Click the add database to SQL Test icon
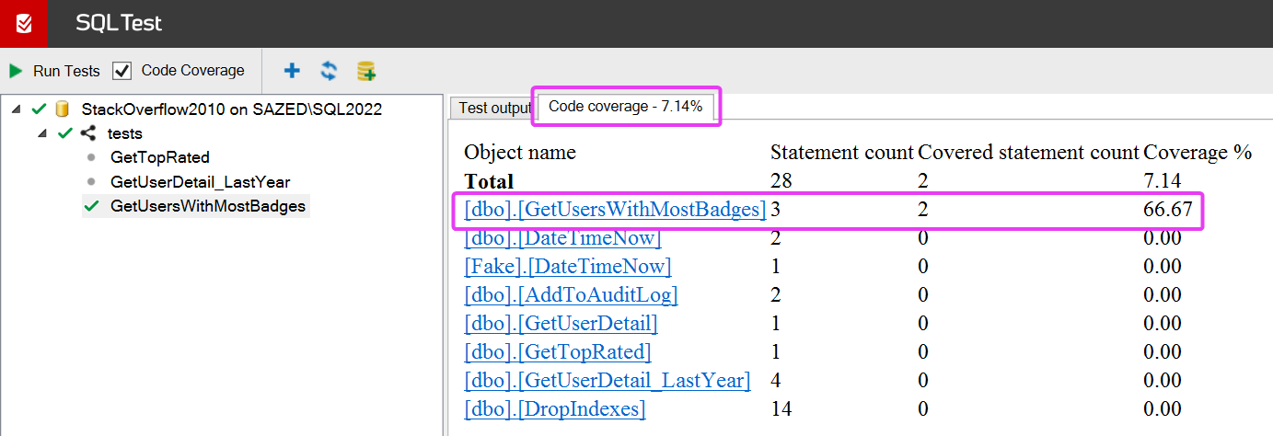 point(366,71)
